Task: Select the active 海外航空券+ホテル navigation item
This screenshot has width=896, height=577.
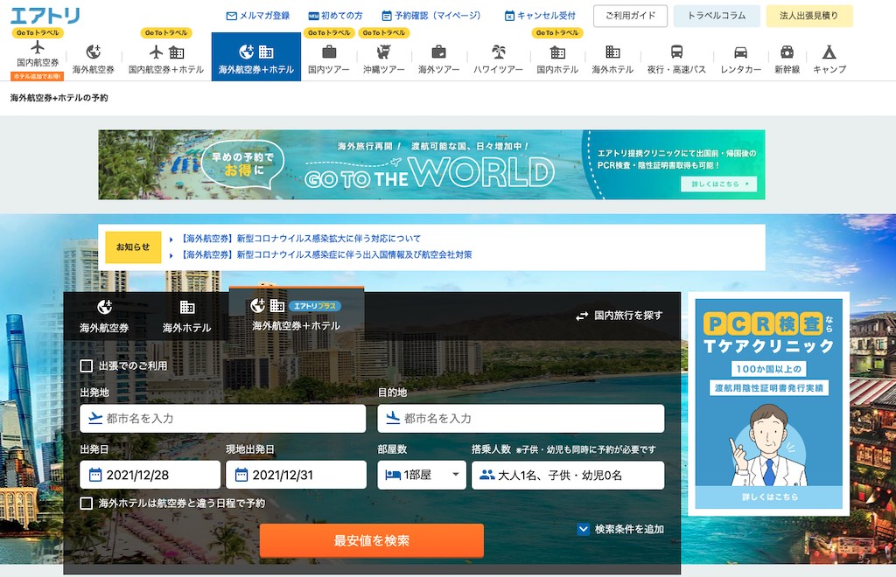Action: coord(256,57)
